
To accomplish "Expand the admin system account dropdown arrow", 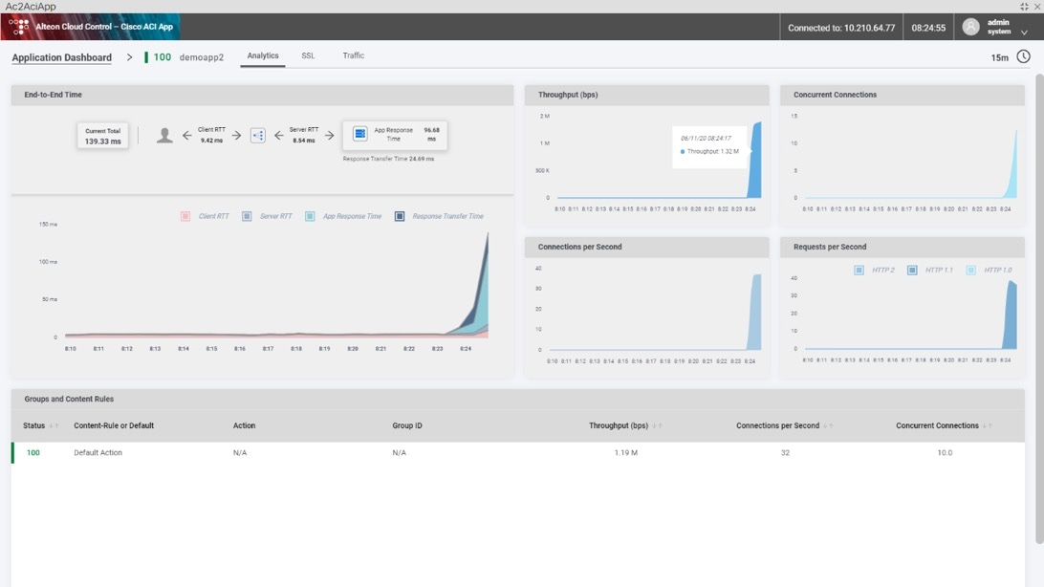I will [1024, 32].
